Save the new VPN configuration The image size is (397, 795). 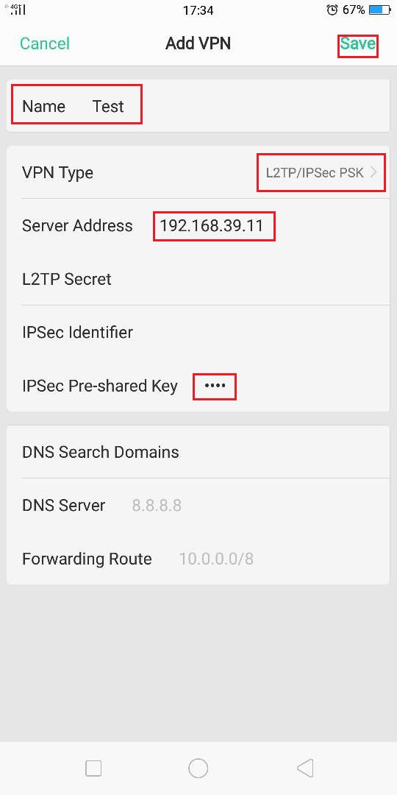pyautogui.click(x=357, y=43)
